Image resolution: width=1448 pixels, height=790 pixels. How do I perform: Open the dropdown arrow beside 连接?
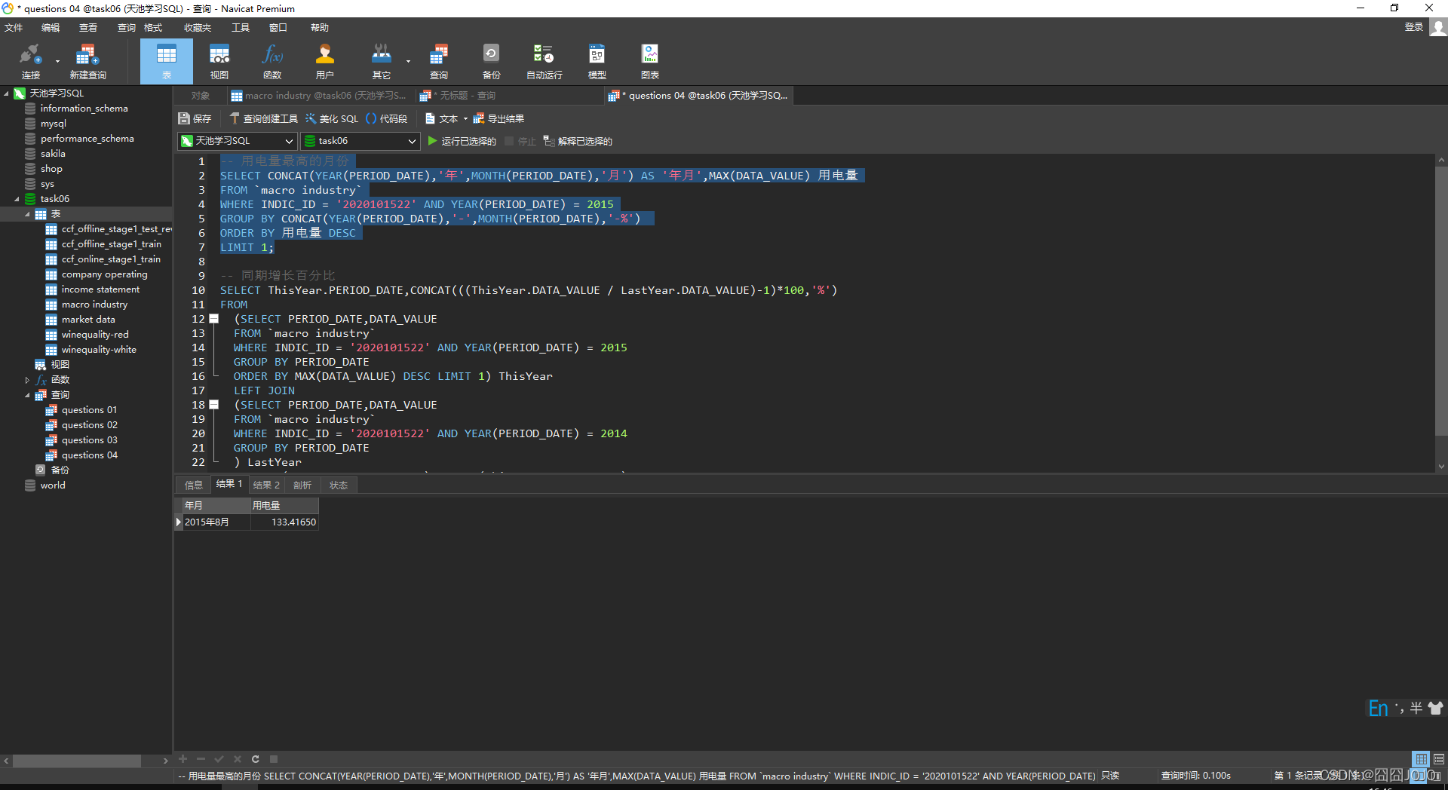(57, 61)
